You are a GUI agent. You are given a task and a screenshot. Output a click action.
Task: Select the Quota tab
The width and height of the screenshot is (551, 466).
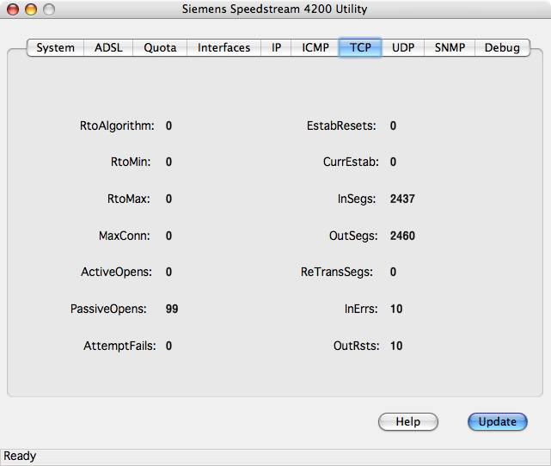tap(160, 47)
